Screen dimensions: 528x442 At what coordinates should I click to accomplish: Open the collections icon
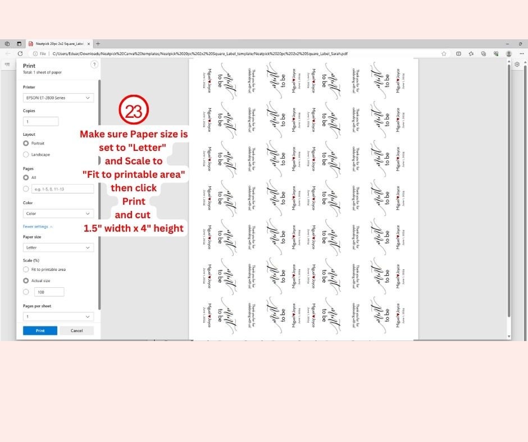484,53
